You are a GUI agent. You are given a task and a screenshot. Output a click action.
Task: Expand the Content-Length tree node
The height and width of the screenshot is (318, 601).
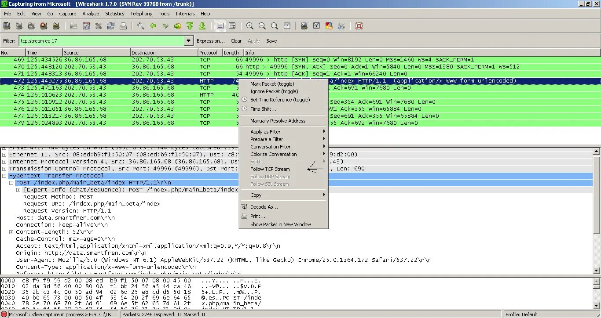point(11,232)
